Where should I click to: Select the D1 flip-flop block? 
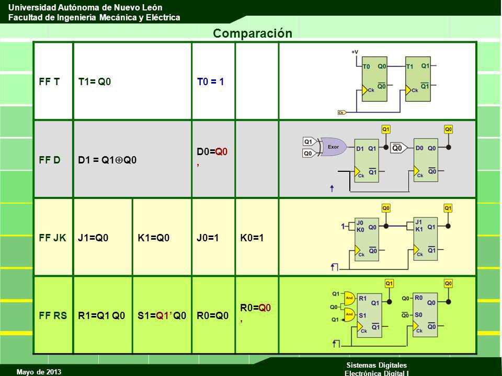pyautogui.click(x=367, y=160)
